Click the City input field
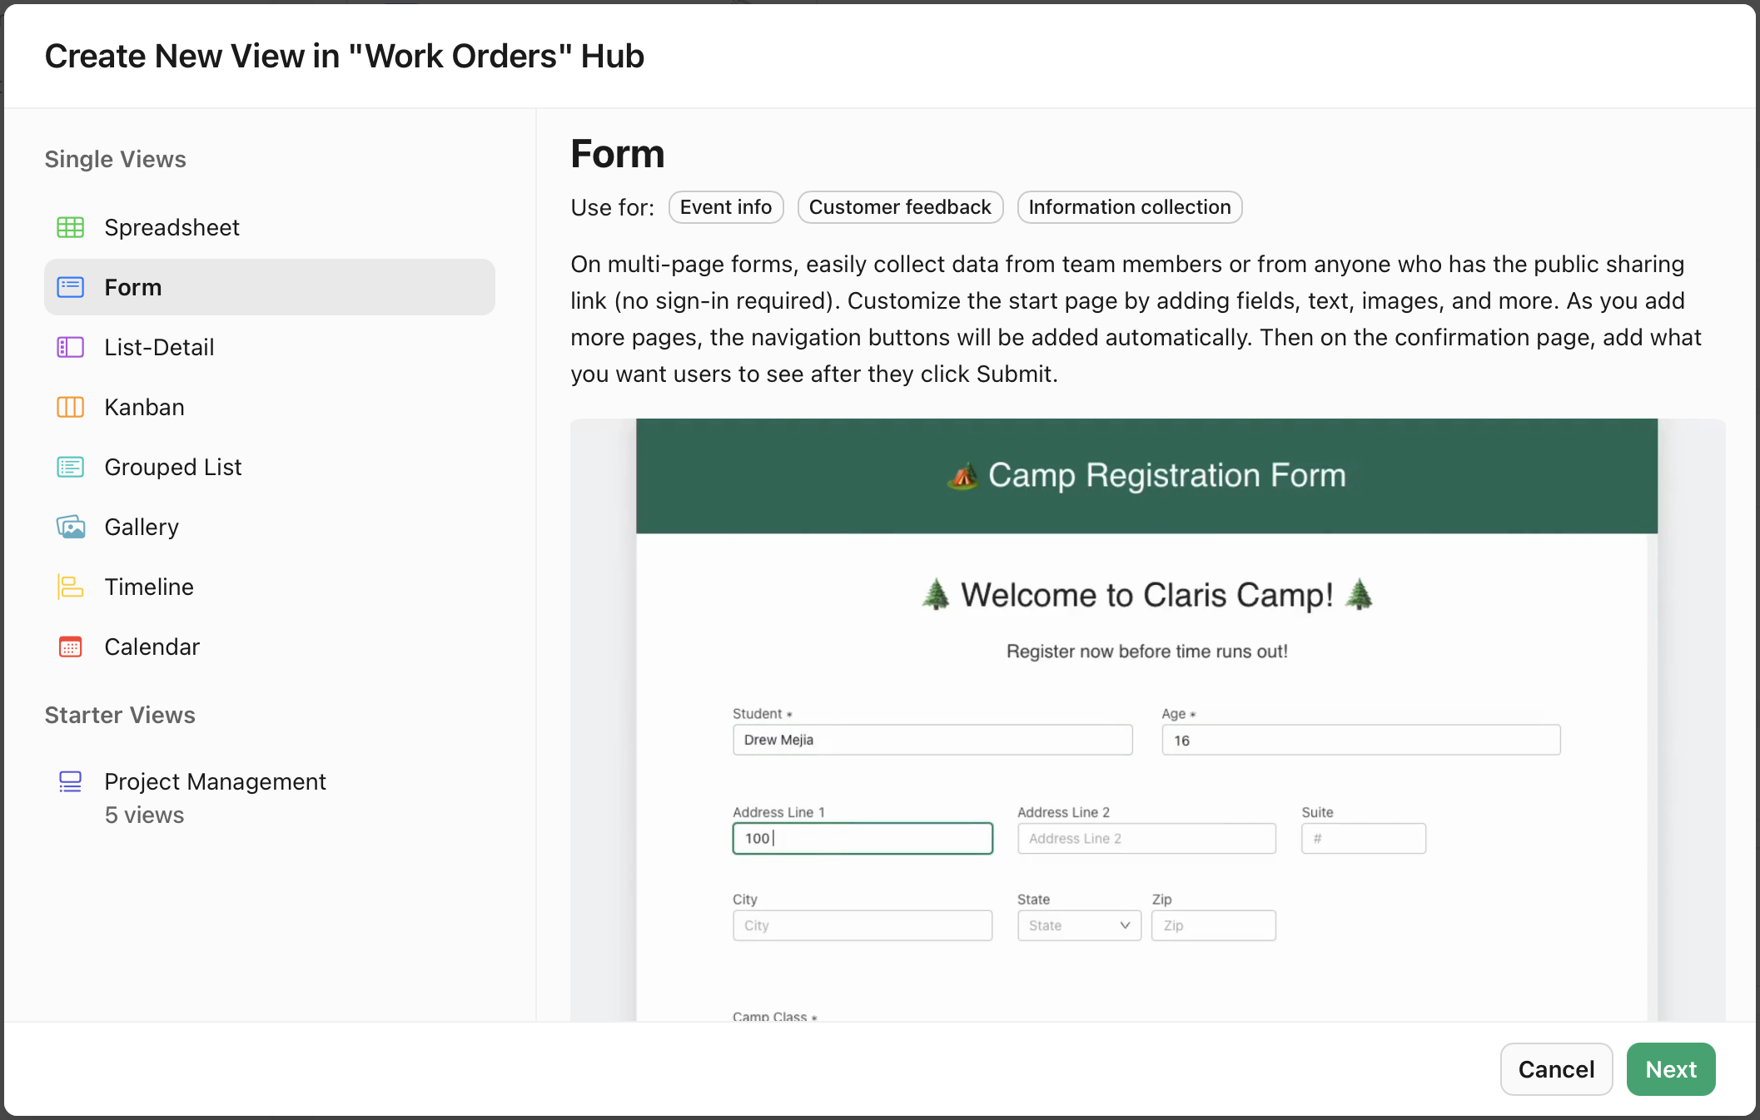 [862, 925]
